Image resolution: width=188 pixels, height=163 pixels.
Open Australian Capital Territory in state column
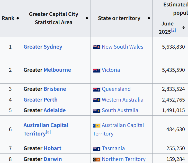pyautogui.click(x=118, y=129)
